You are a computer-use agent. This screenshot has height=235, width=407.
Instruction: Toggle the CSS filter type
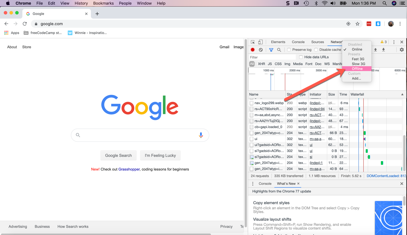[278, 64]
